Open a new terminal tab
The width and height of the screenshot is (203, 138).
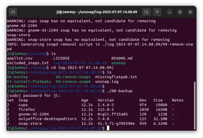13,12
